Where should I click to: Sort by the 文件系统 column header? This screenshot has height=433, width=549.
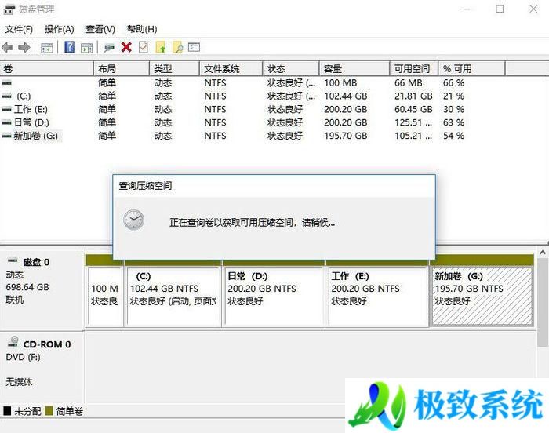coord(231,69)
